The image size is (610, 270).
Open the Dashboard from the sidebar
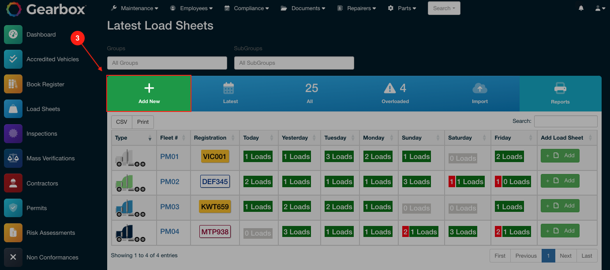coord(41,34)
